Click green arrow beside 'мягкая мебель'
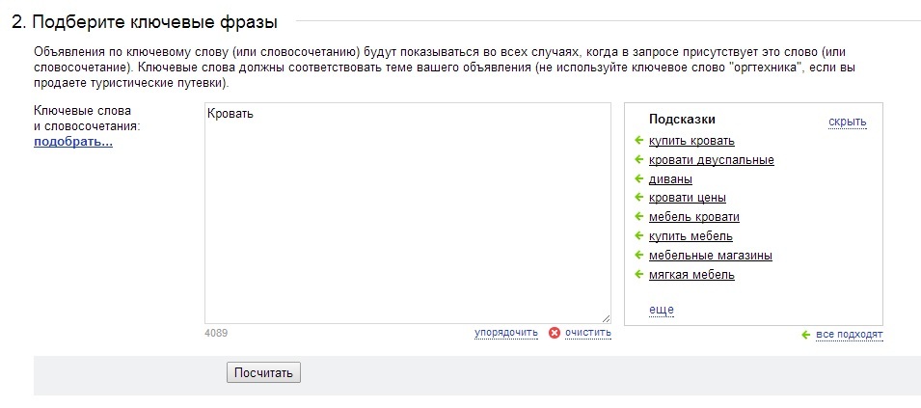The height and width of the screenshot is (408, 921). point(639,274)
